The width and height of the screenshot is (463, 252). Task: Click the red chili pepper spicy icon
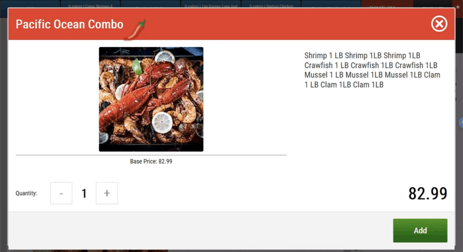pyautogui.click(x=135, y=29)
